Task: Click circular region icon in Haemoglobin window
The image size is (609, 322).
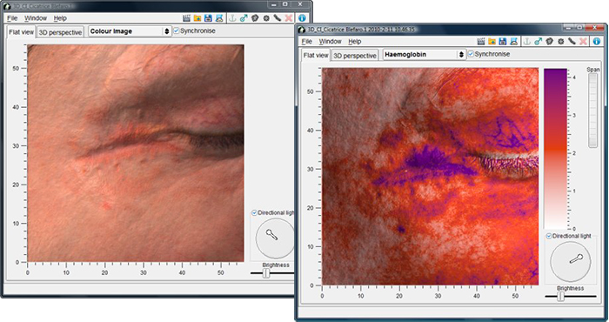Action: click(x=560, y=41)
